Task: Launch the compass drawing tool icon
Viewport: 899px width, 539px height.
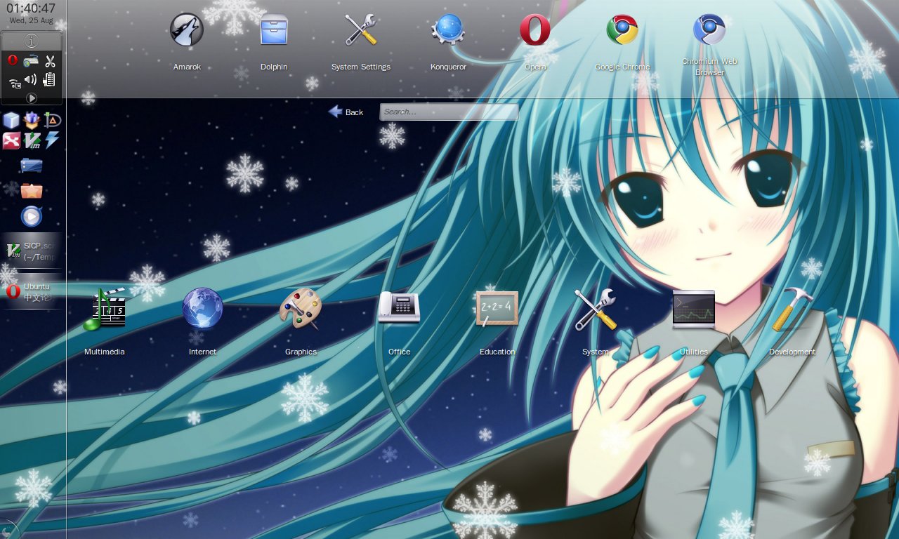Action: point(53,121)
